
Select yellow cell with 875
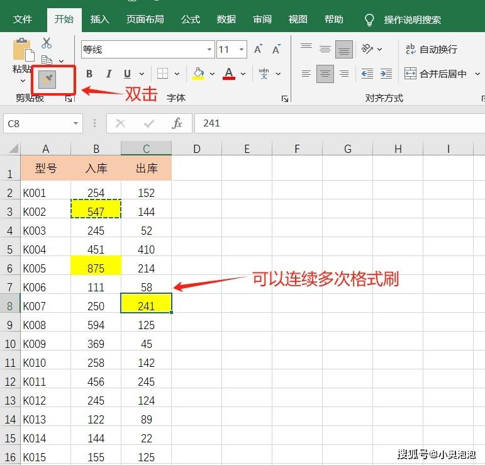(96, 266)
